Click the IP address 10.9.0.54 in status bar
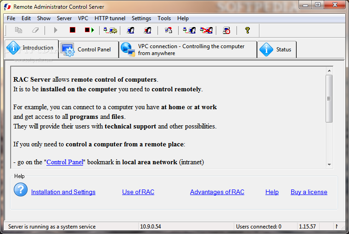This screenshot has width=349, height=234. coord(151,227)
